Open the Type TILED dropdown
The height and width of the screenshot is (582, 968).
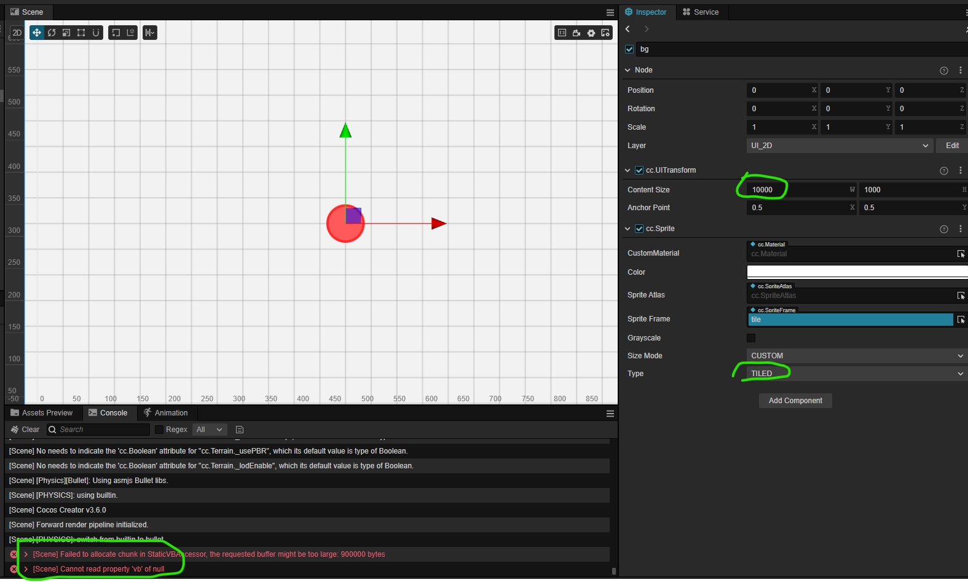(x=857, y=374)
